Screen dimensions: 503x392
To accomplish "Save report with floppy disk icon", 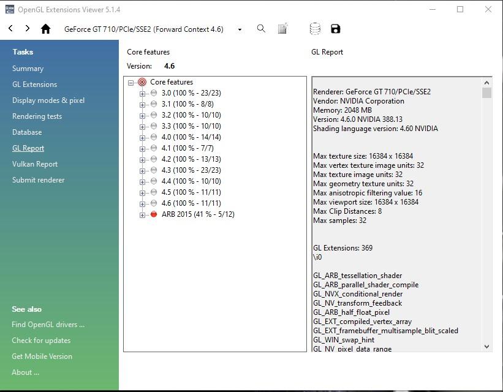I will [x=336, y=29].
